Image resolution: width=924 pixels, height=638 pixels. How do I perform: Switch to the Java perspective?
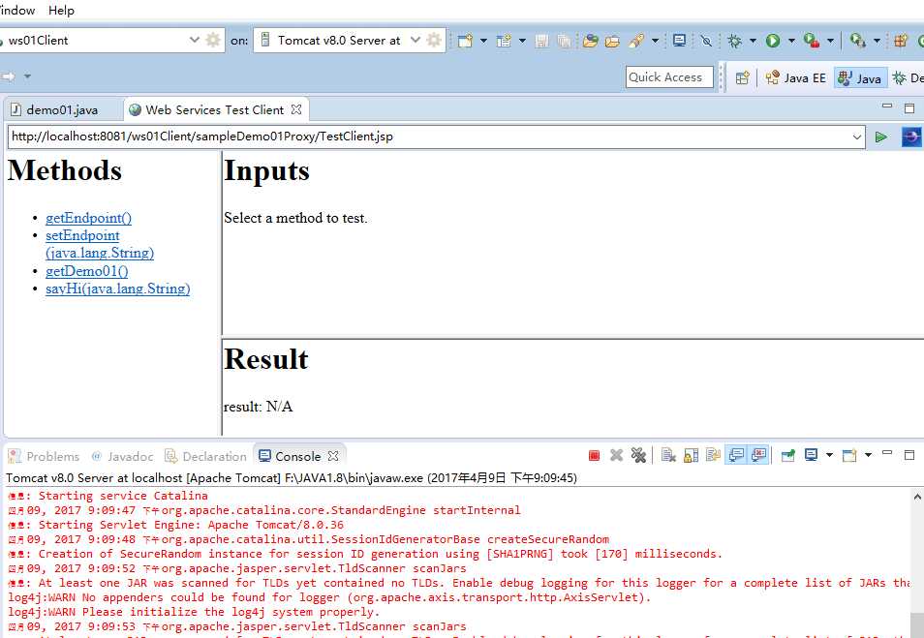pyautogui.click(x=860, y=77)
